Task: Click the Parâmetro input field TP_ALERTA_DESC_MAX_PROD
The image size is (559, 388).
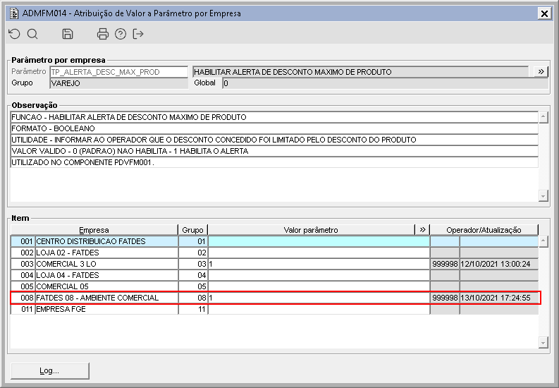Action: [x=118, y=72]
